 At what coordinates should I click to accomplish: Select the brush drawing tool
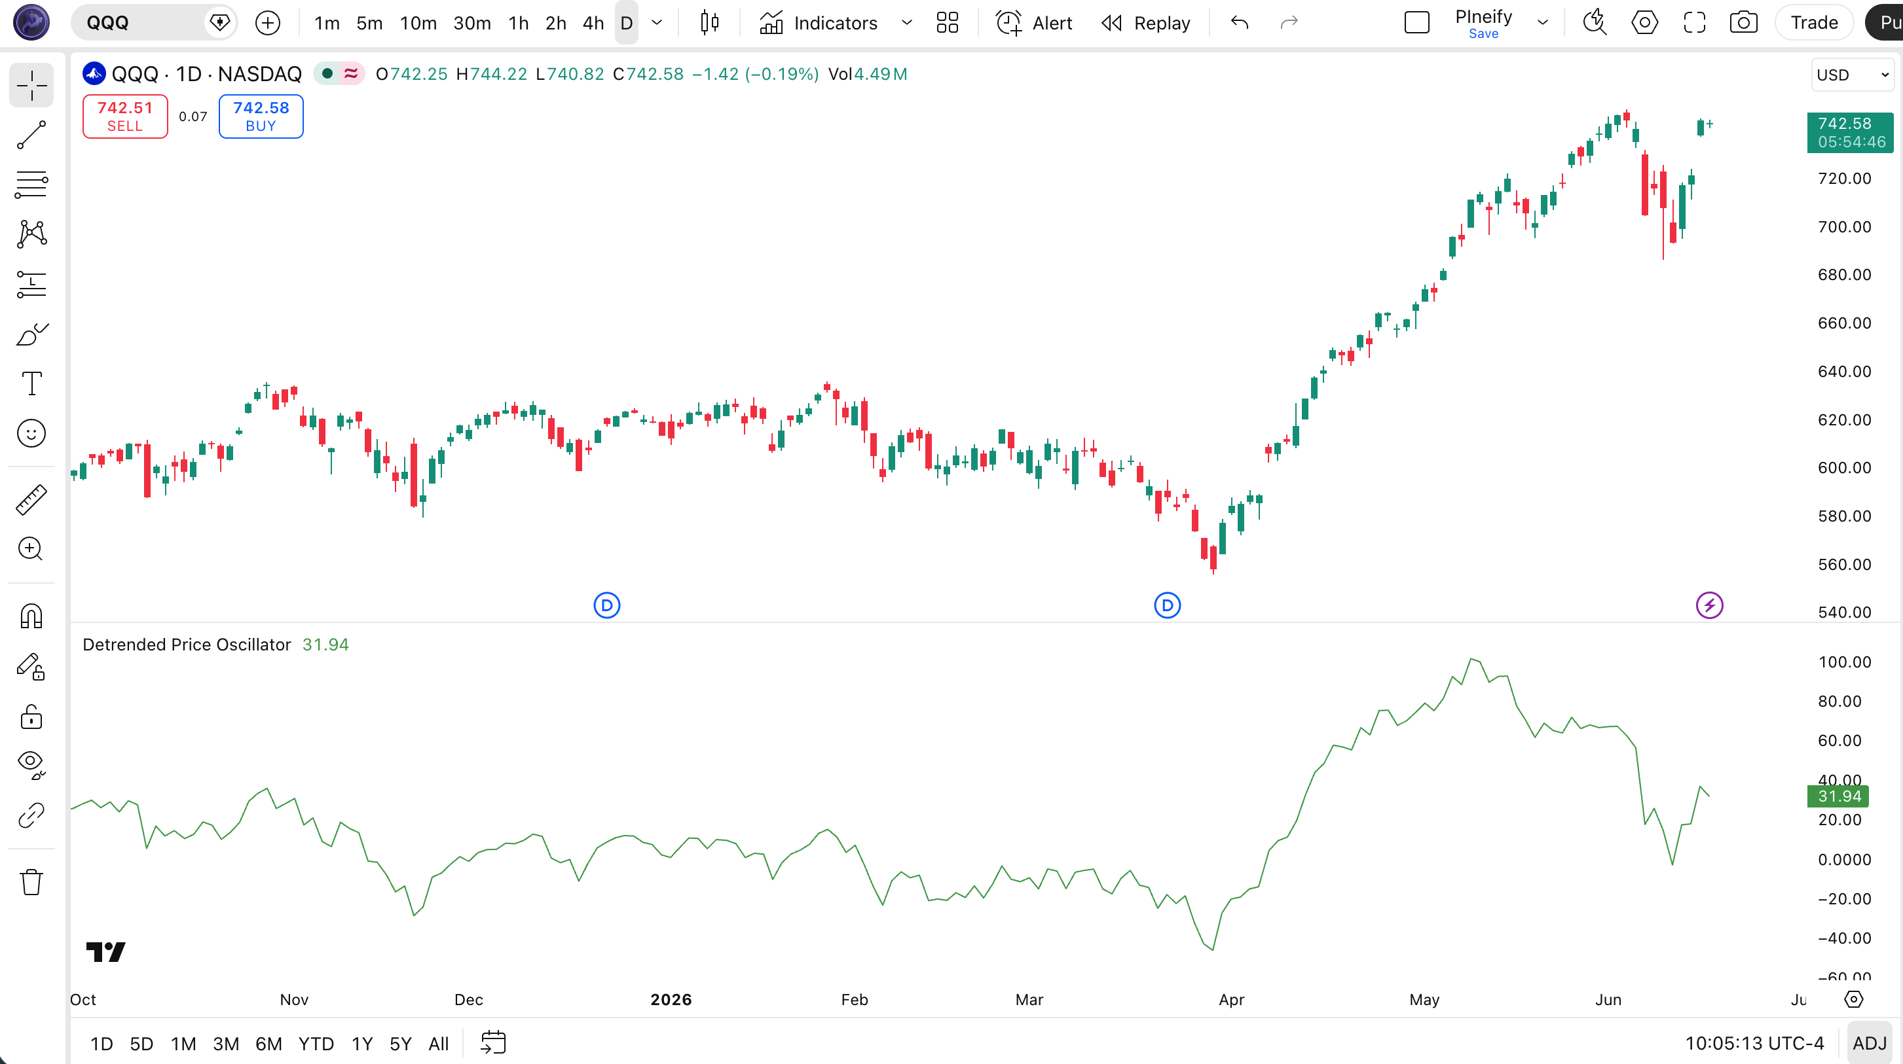(x=32, y=334)
